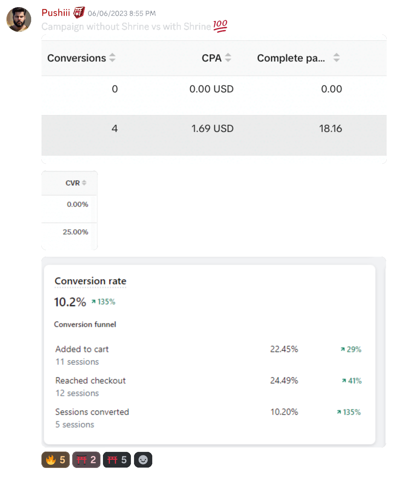The image size is (393, 477).
Task: Select the highlighted row with 1.69 USD
Action: [x=214, y=135]
